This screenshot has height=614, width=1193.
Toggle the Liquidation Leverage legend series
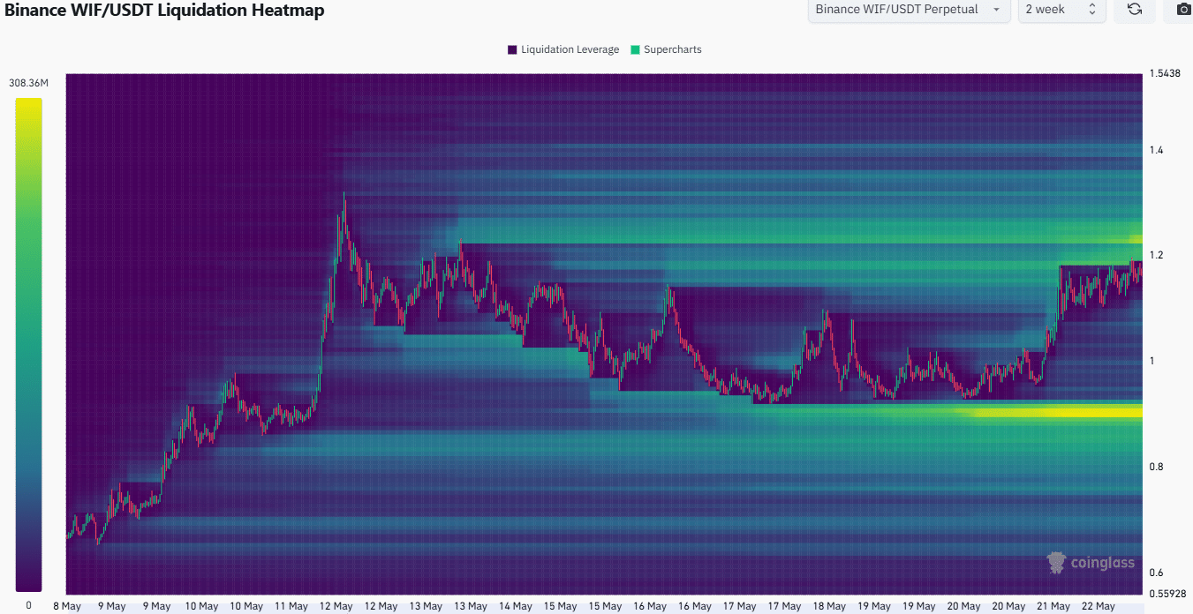pyautogui.click(x=563, y=49)
